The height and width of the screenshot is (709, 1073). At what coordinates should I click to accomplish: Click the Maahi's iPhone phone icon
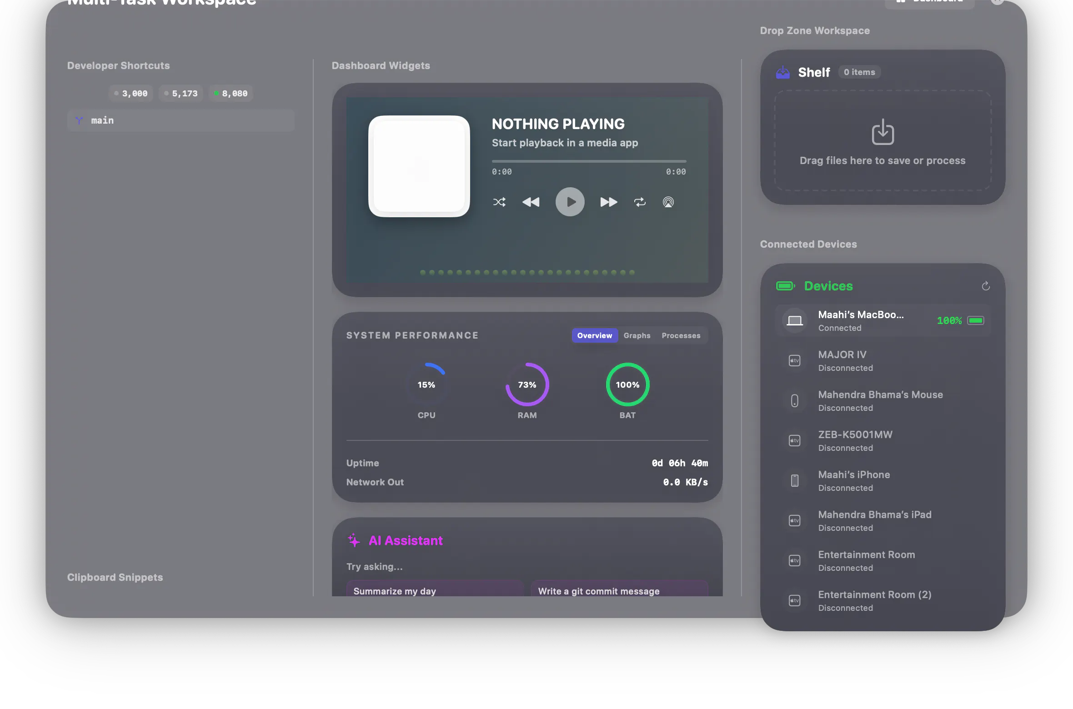[794, 481]
